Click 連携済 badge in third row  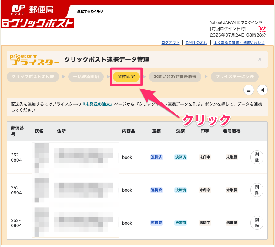pos(156,223)
